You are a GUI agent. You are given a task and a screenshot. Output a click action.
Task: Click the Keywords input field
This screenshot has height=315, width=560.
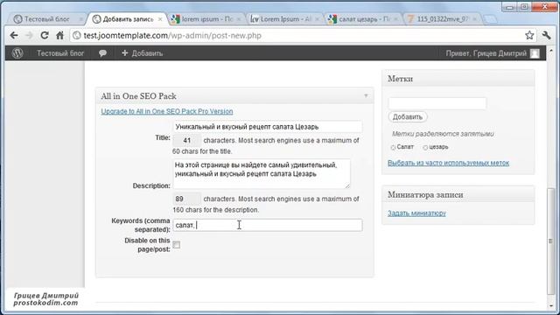(268, 225)
